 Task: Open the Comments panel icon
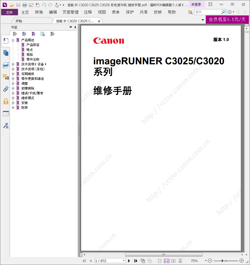pyautogui.click(x=6, y=77)
